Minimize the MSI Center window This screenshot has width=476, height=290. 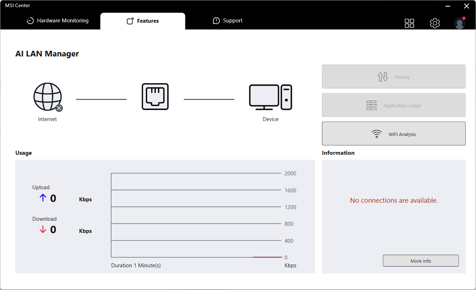pyautogui.click(x=448, y=6)
